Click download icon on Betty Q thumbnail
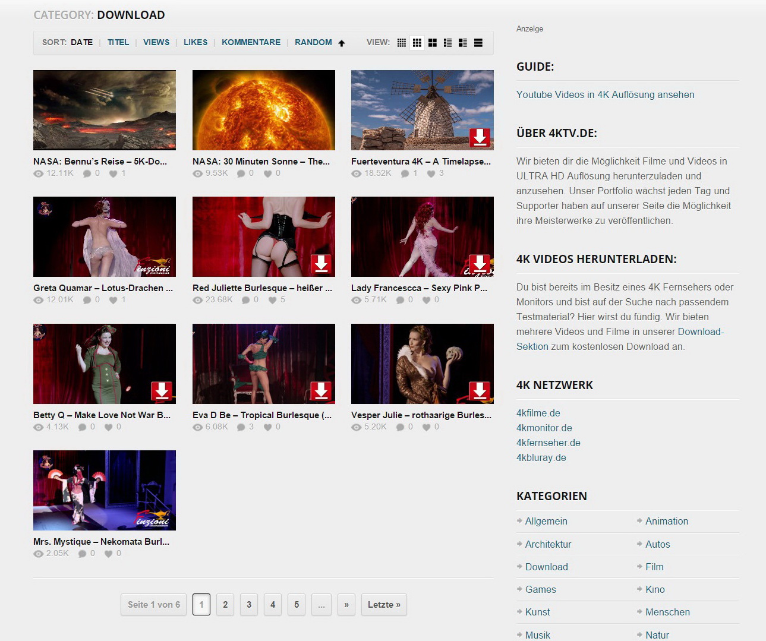 (x=162, y=391)
